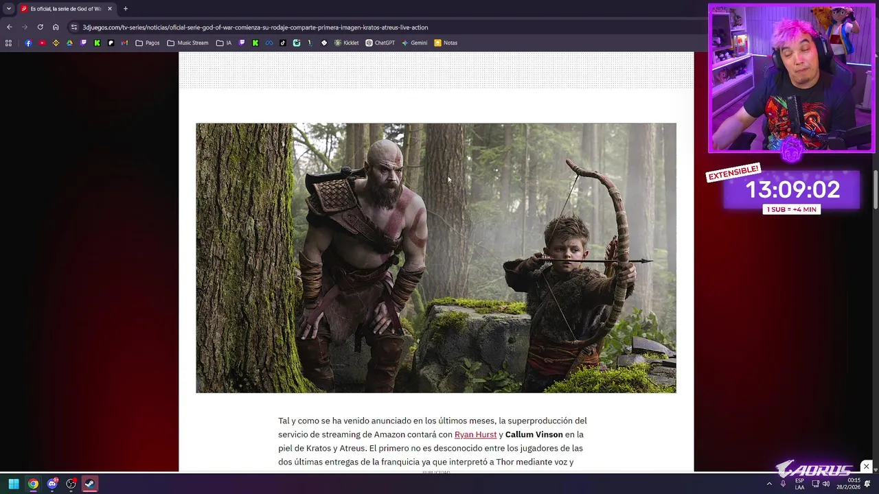Click the microphone tray icon
Screen dimensions: 879x494
coord(783,484)
